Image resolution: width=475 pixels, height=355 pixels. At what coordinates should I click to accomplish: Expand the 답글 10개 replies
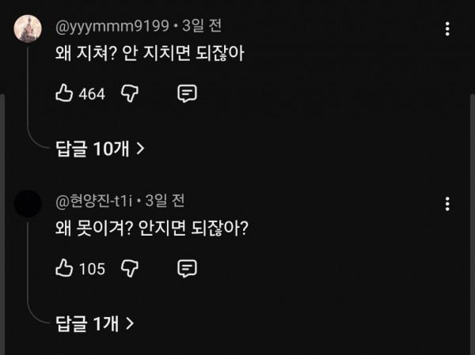tap(100, 148)
